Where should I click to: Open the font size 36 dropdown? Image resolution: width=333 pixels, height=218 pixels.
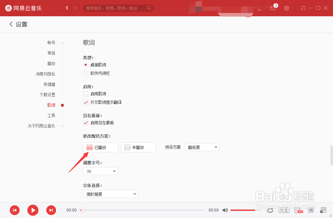click(100, 171)
